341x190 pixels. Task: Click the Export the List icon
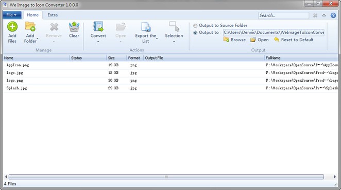(x=145, y=27)
